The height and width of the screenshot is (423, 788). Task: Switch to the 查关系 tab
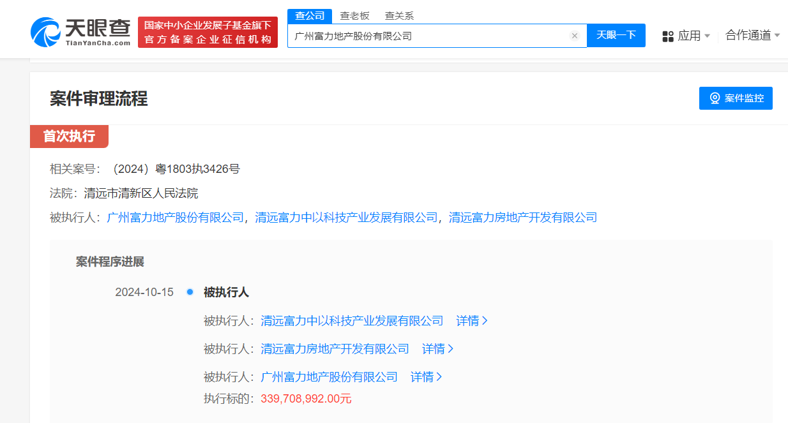(x=399, y=16)
